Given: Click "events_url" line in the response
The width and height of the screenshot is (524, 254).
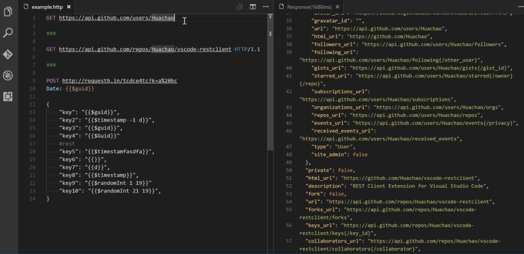Looking at the screenshot, I should coord(415,123).
